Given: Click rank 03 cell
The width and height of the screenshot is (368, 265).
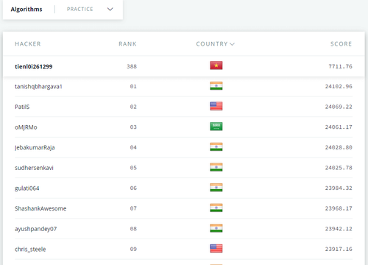Looking at the screenshot, I should click(133, 127).
